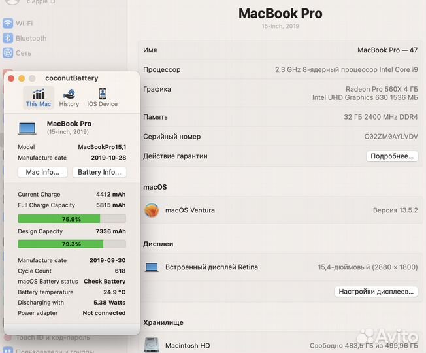This screenshot has height=353, width=426.
Task: Click the Discharging with 5.38 Watts value
Action: tap(110, 303)
